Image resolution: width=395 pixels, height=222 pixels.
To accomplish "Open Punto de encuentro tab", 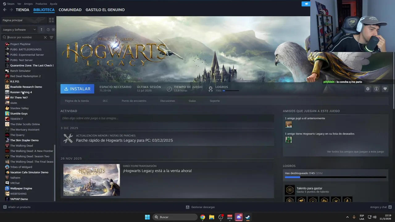I will (x=134, y=101).
